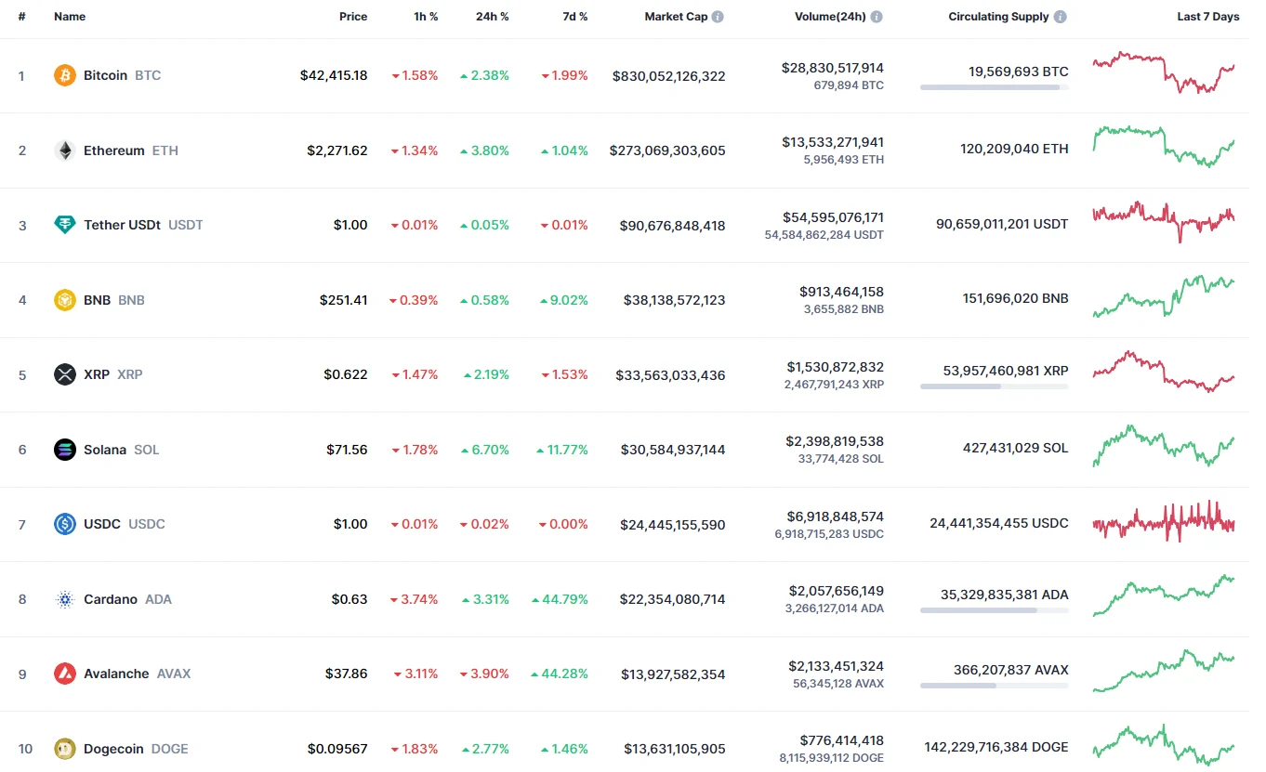
Task: Click the Tether USDt logo icon
Action: coord(65,225)
